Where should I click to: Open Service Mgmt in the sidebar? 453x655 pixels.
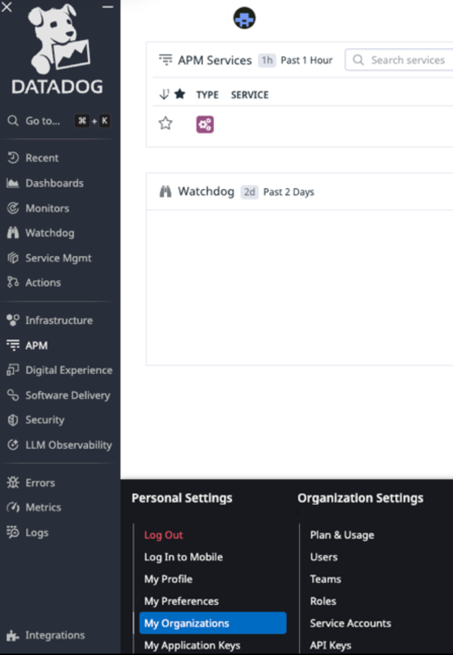(x=58, y=258)
